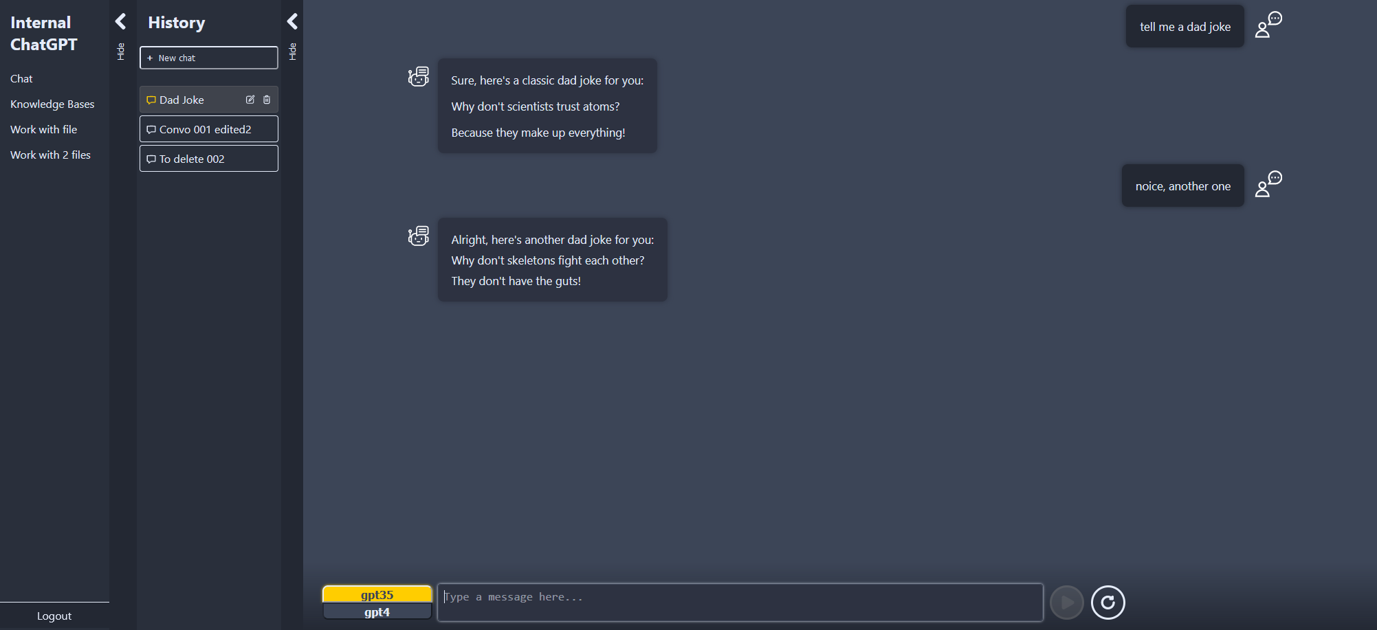
Task: Click the Hide label beside History panel
Action: click(x=292, y=52)
